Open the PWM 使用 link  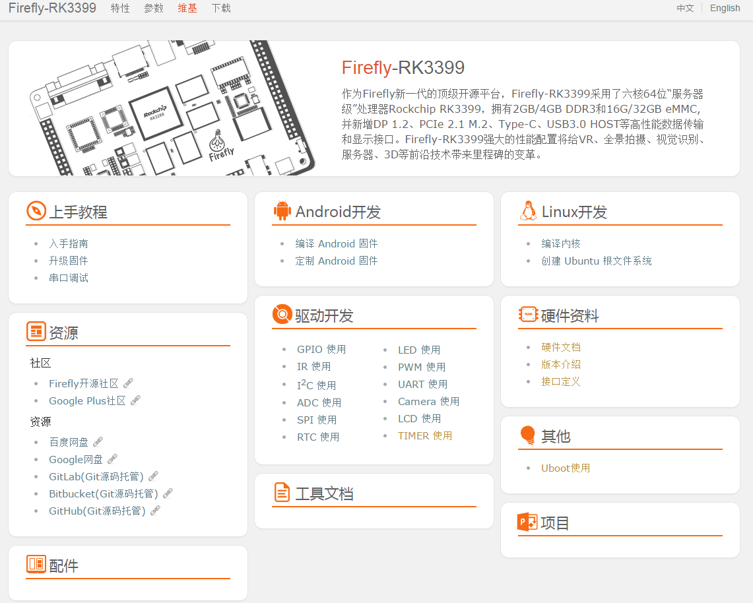pyautogui.click(x=422, y=367)
